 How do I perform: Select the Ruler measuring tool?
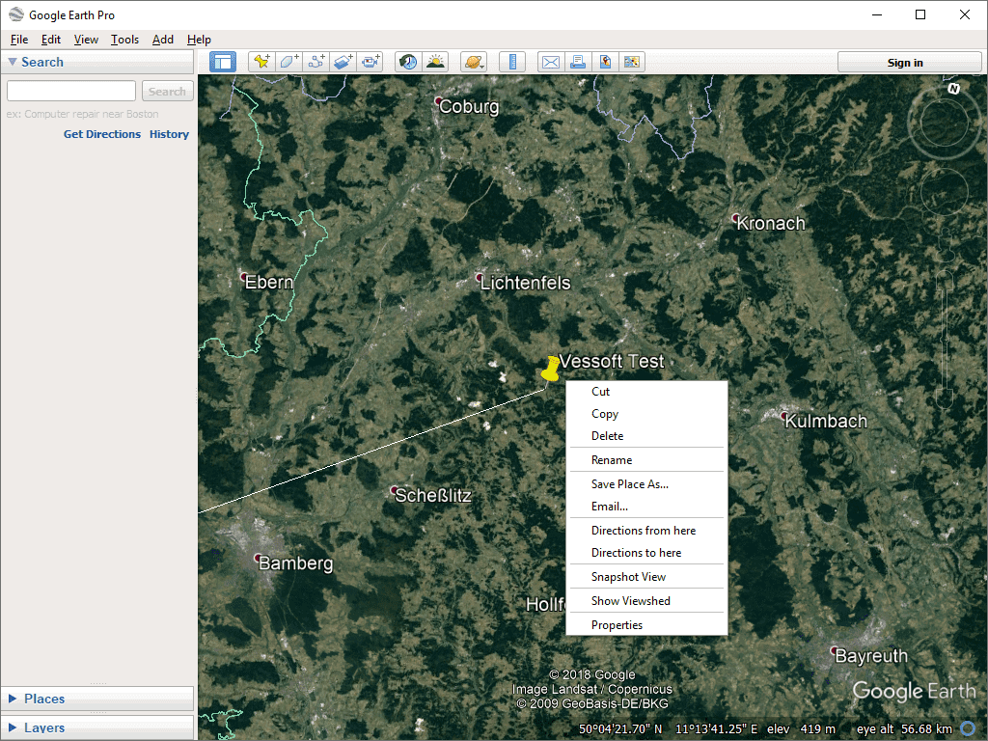512,62
